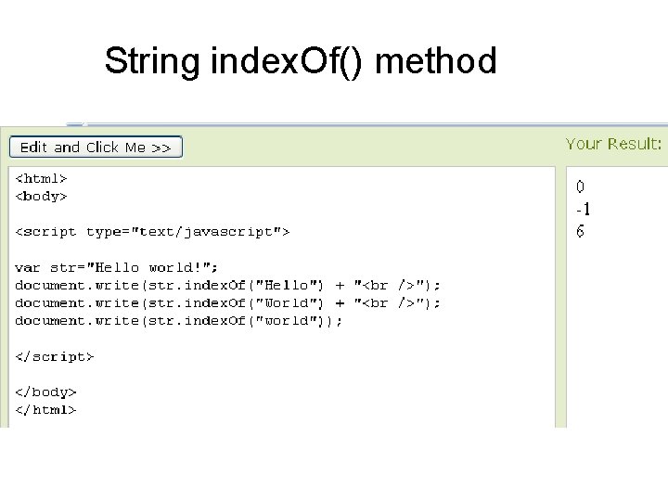Click the "Your Result:" label
The image size is (668, 501).
tap(613, 144)
